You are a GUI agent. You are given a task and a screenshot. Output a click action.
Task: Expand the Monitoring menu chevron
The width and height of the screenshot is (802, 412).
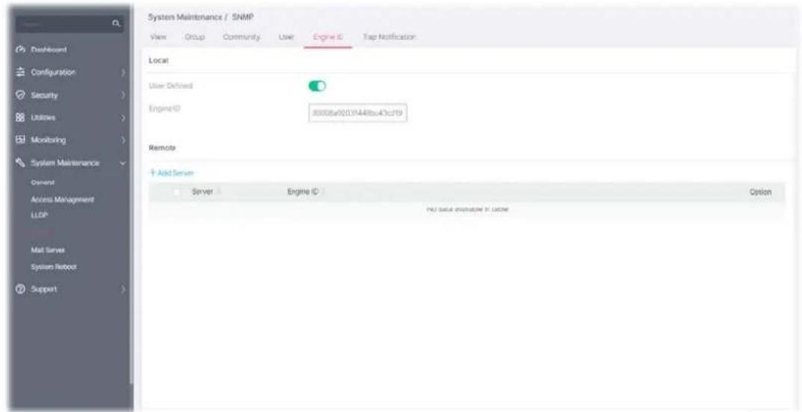click(123, 141)
